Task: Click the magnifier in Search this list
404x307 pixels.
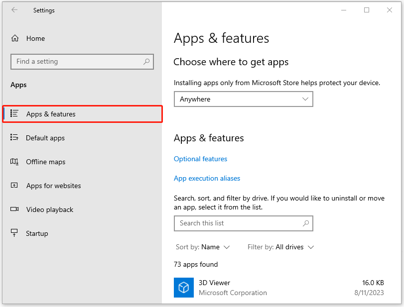Action: tap(306, 223)
